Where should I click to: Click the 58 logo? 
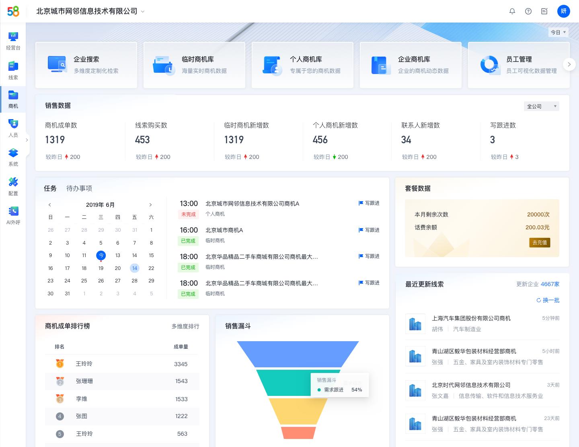pyautogui.click(x=13, y=11)
